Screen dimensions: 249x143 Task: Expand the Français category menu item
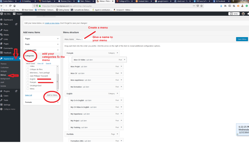(x=117, y=53)
